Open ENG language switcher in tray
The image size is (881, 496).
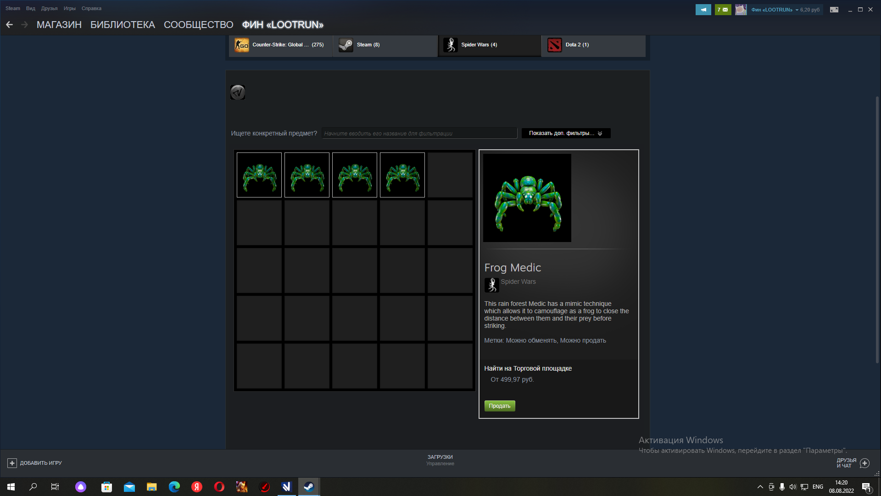(818, 487)
